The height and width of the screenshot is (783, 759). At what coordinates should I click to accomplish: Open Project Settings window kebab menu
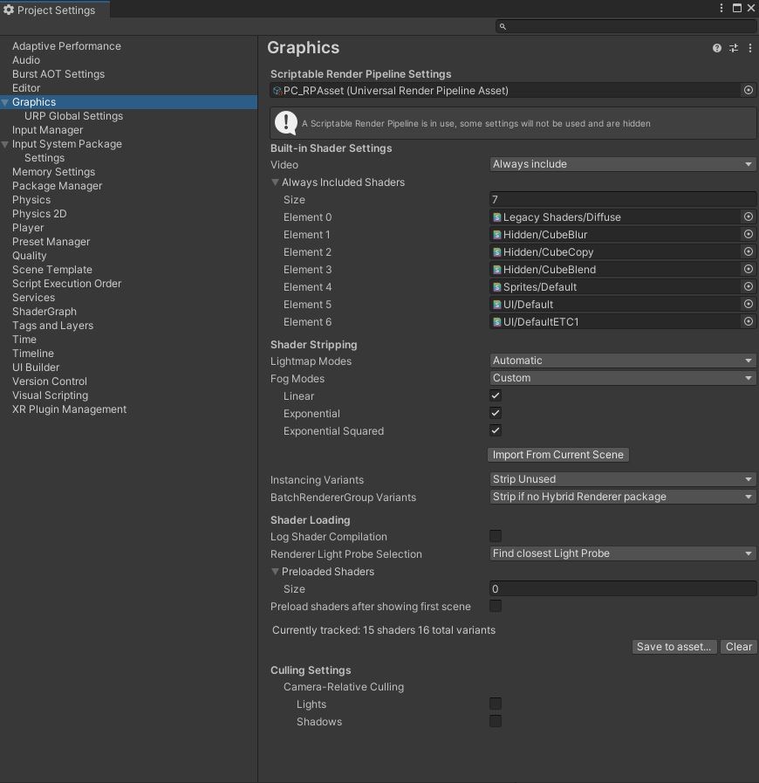click(x=721, y=8)
